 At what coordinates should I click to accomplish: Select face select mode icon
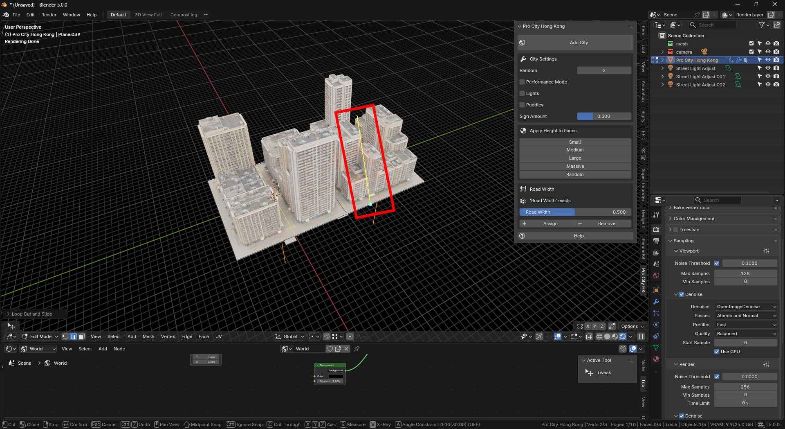pyautogui.click(x=81, y=336)
